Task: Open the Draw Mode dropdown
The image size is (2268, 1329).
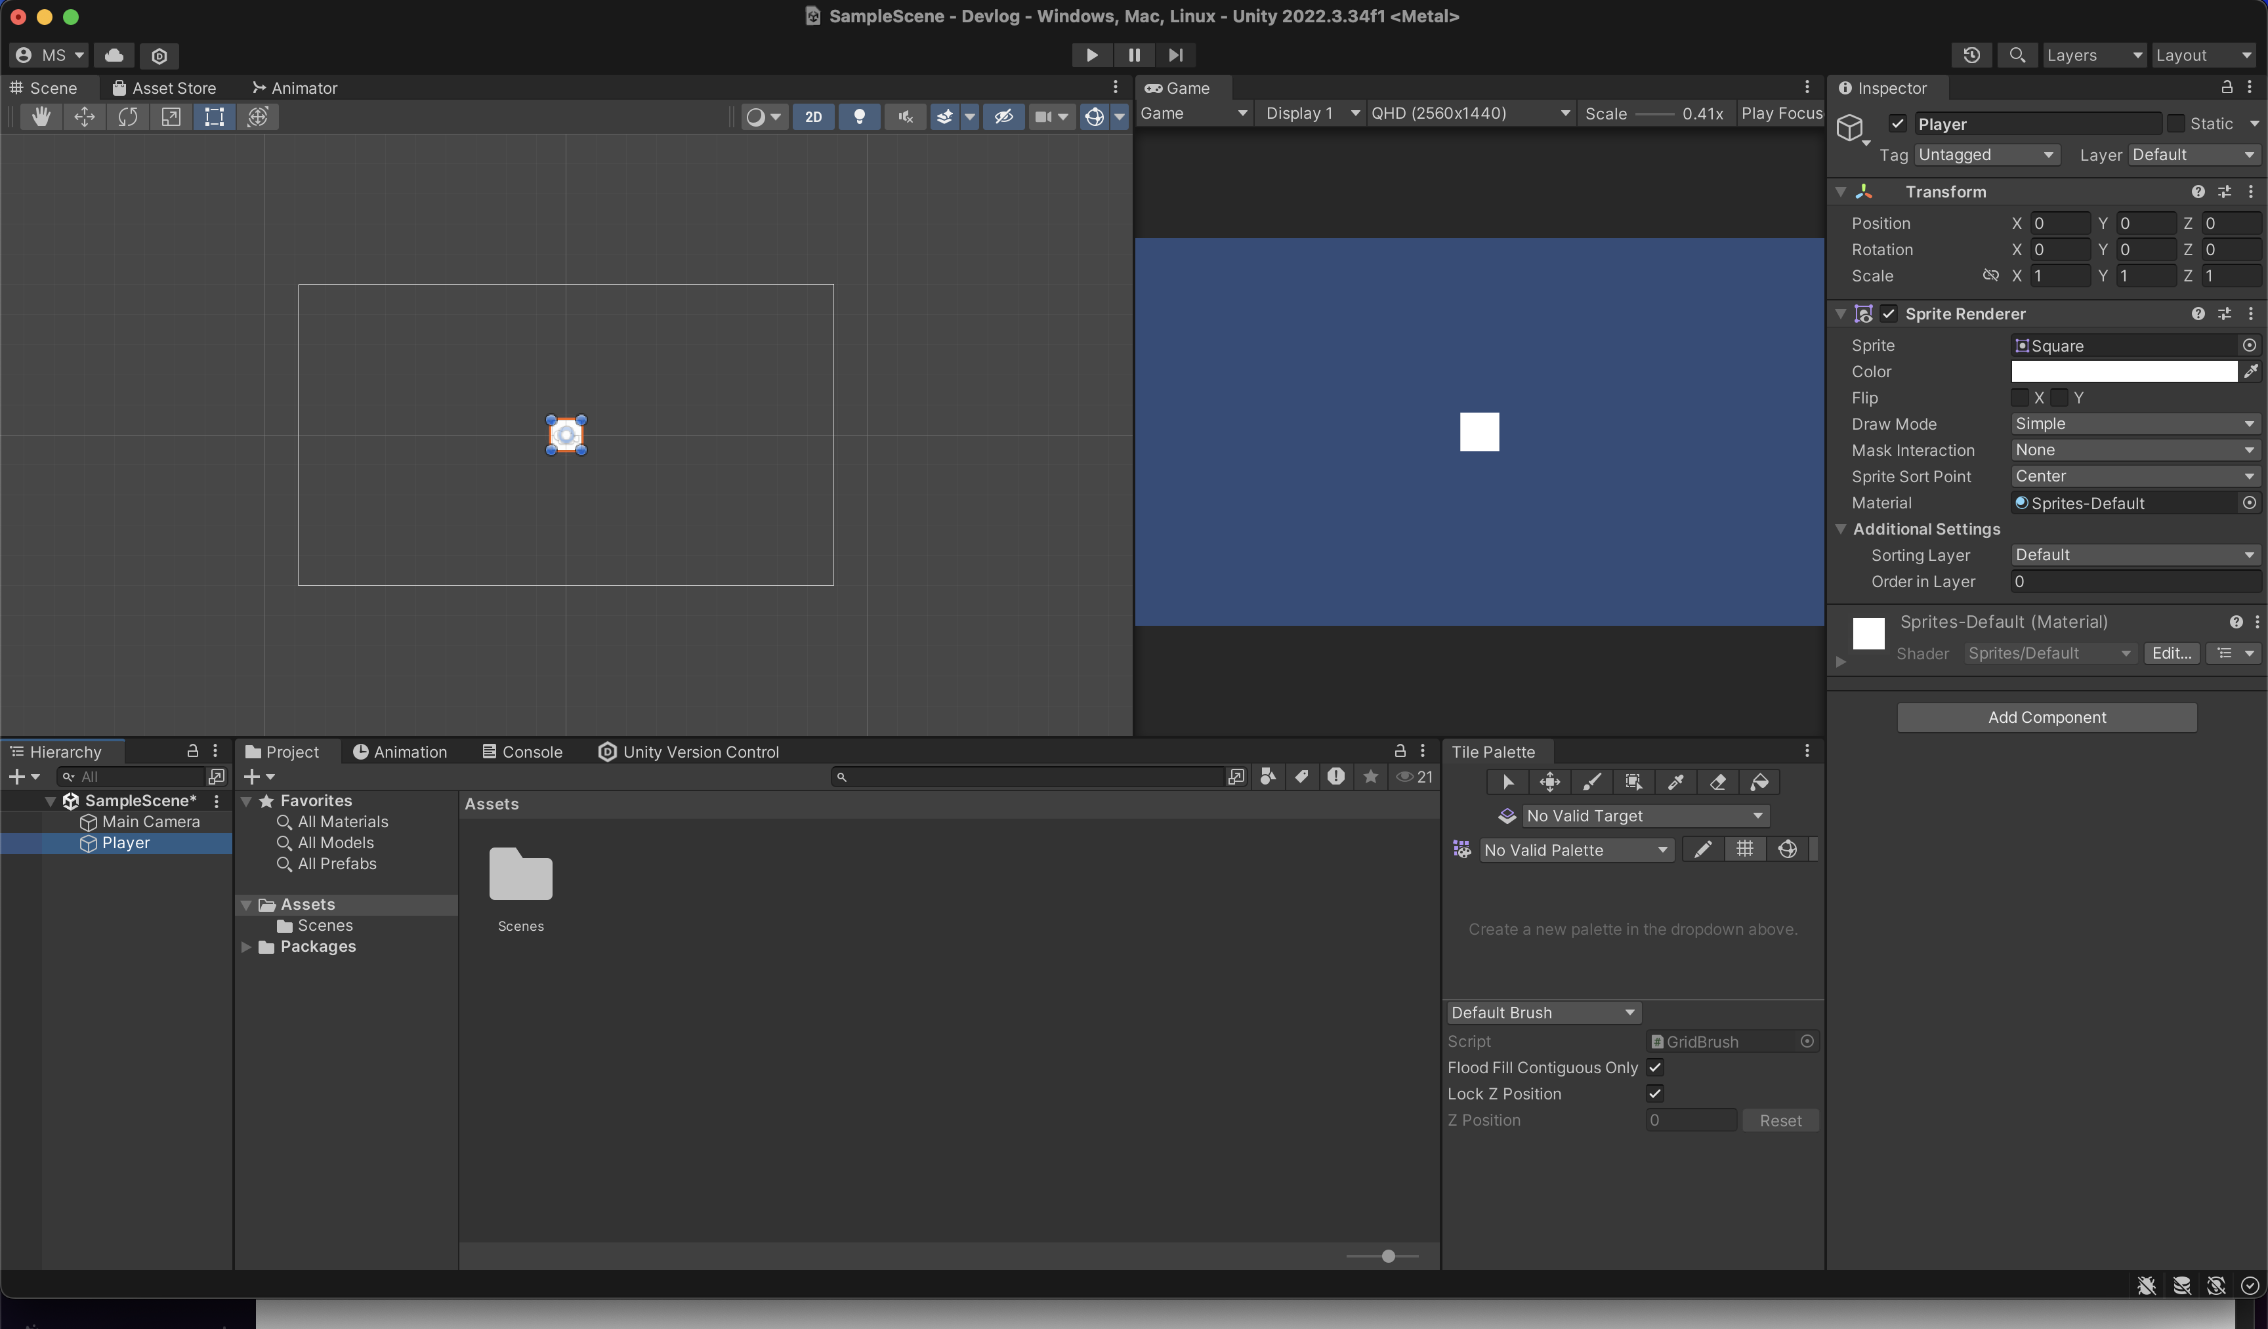Action: [x=2133, y=424]
